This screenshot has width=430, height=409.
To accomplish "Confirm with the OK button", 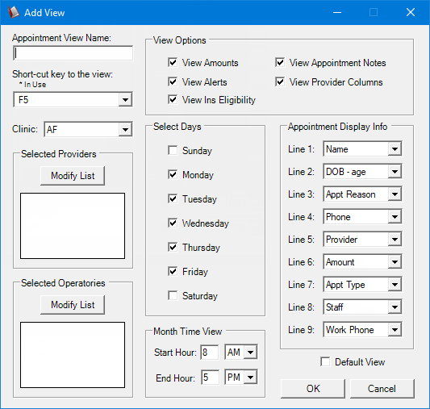I will (x=313, y=389).
